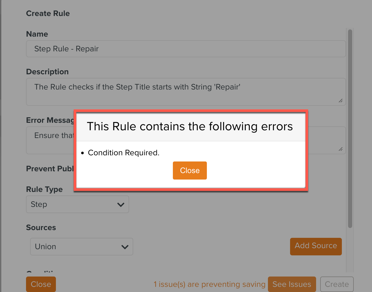
Task: Click the Description box resize handle
Action: pyautogui.click(x=341, y=101)
